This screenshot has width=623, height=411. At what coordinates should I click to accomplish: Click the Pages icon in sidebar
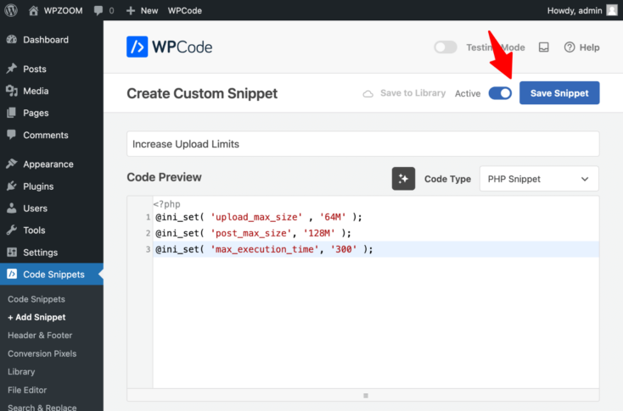tap(12, 113)
